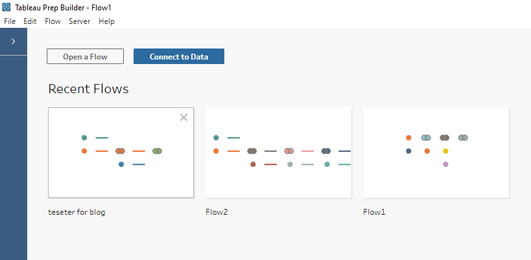Click the teseter for blog label
This screenshot has height=260, width=531.
(77, 212)
